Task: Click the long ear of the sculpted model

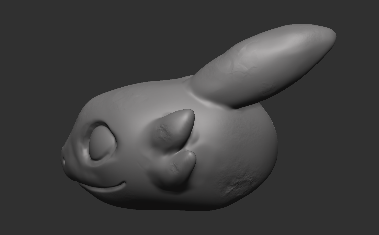Action: tap(263, 66)
